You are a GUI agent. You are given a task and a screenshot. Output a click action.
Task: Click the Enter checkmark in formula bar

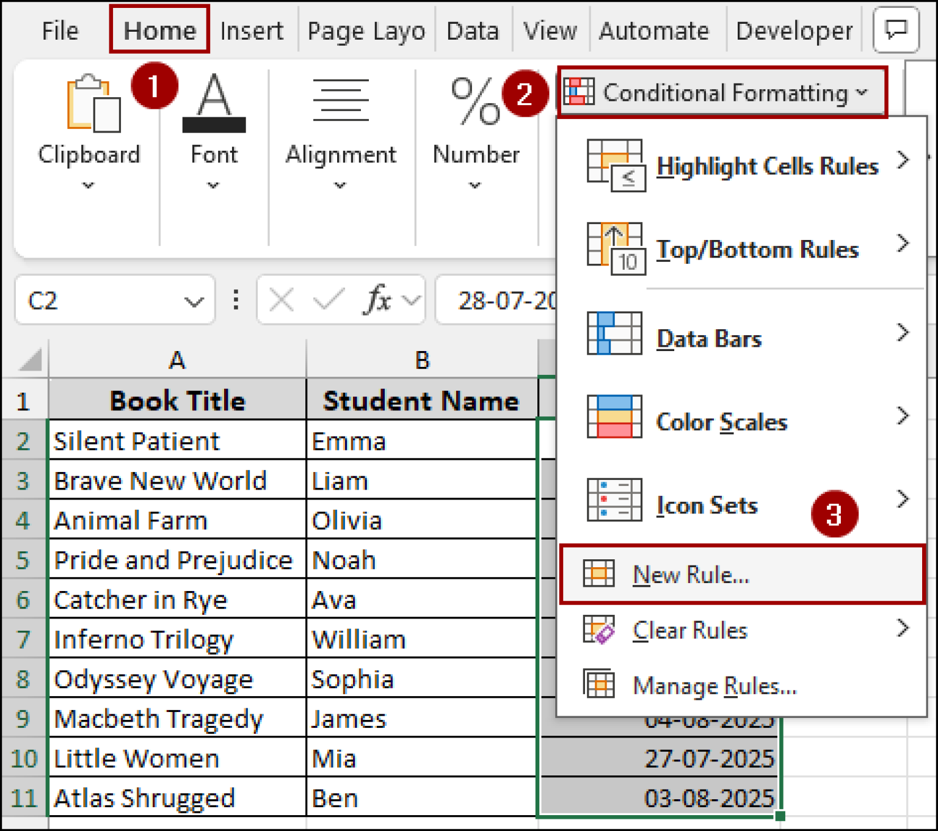tap(328, 299)
